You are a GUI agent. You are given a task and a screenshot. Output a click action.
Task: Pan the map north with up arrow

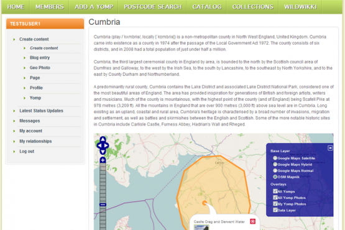[x=103, y=139]
